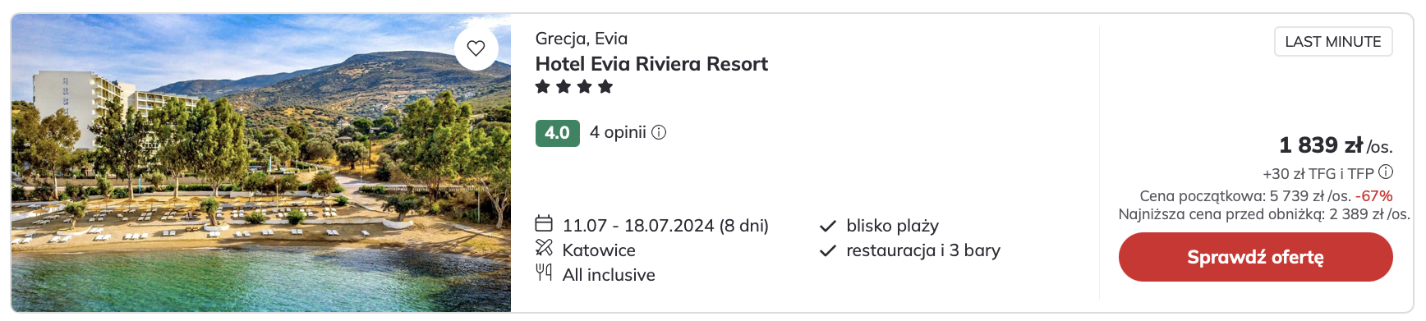Click the Katowice departure airport text
Viewport: 1426px width, 321px height.
(599, 250)
